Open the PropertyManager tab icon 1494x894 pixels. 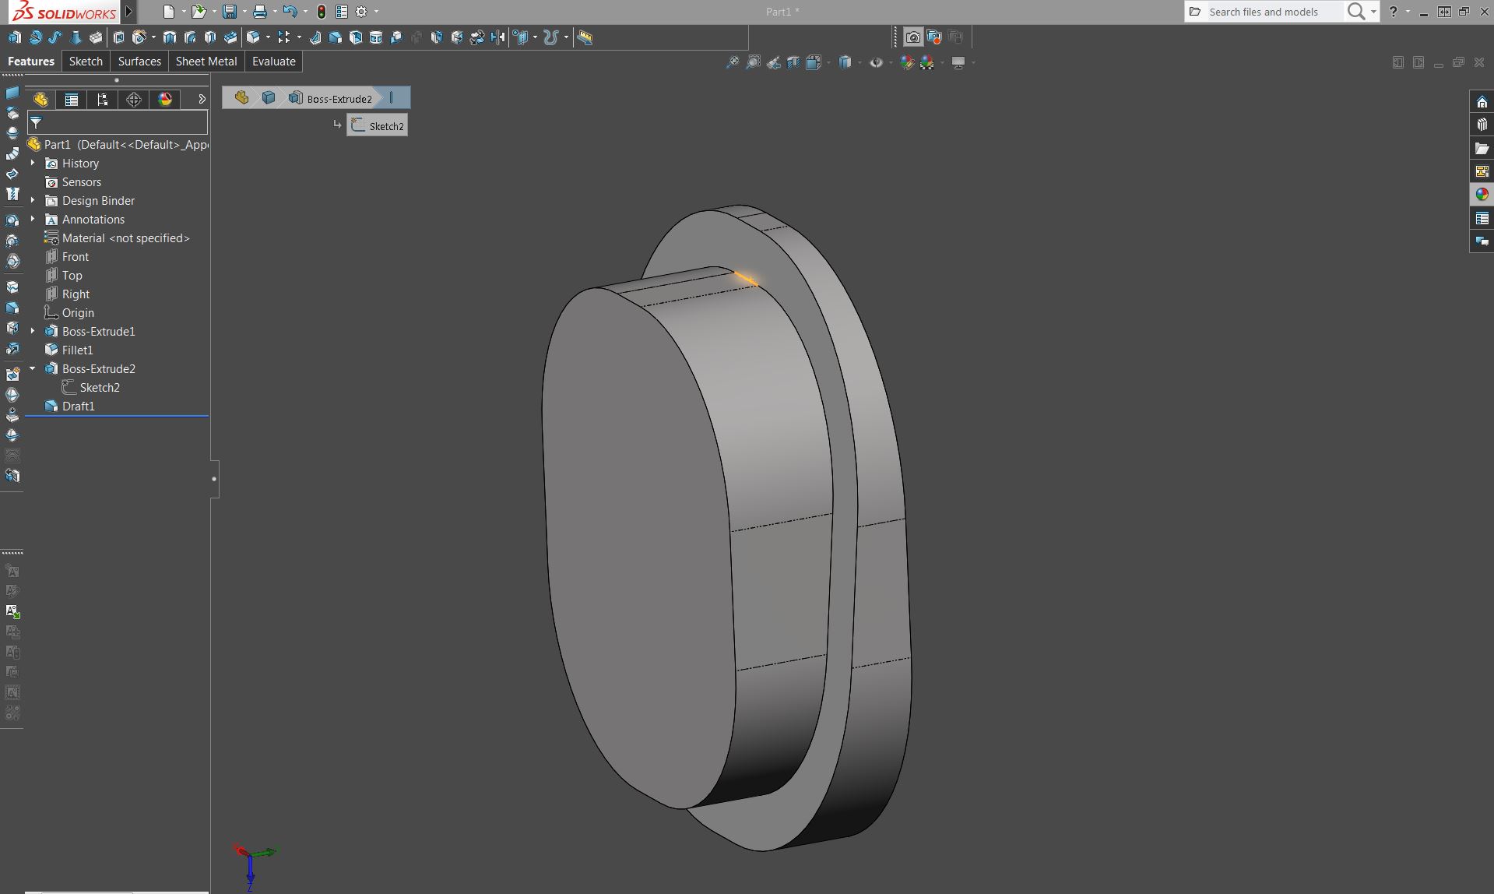click(72, 100)
